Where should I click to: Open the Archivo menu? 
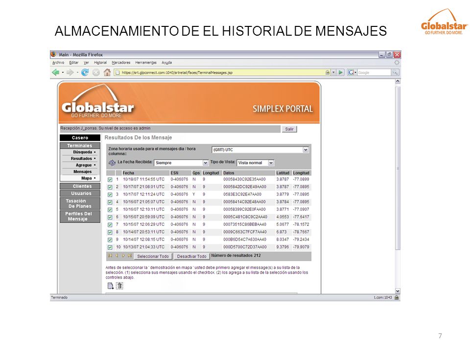[58, 63]
